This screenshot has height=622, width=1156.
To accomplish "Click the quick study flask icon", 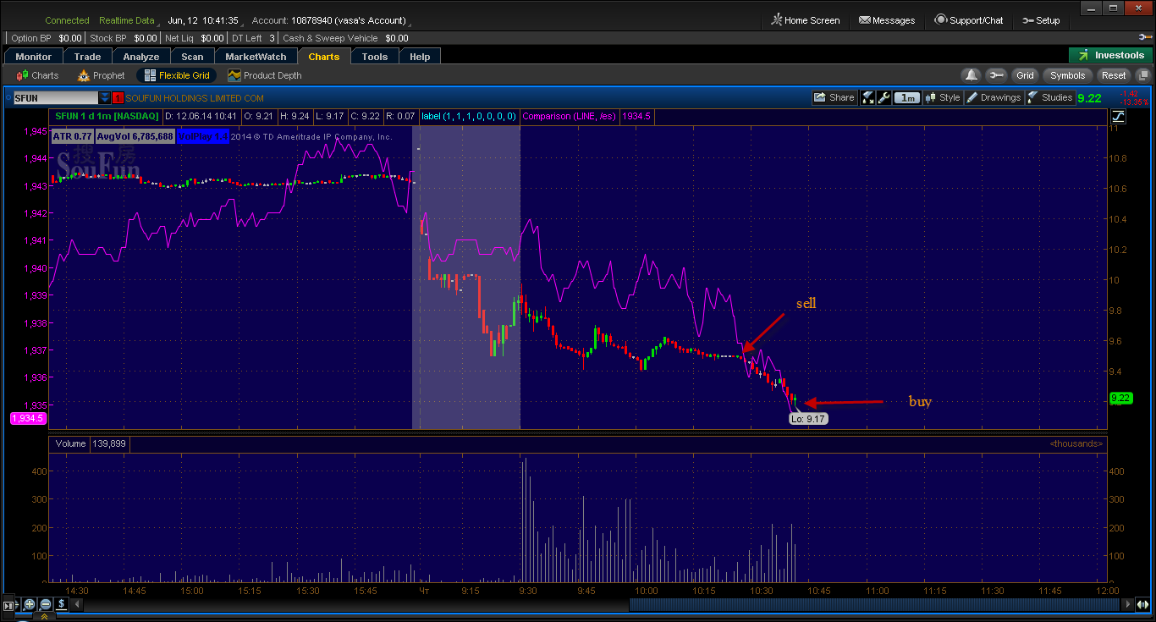I will (867, 97).
